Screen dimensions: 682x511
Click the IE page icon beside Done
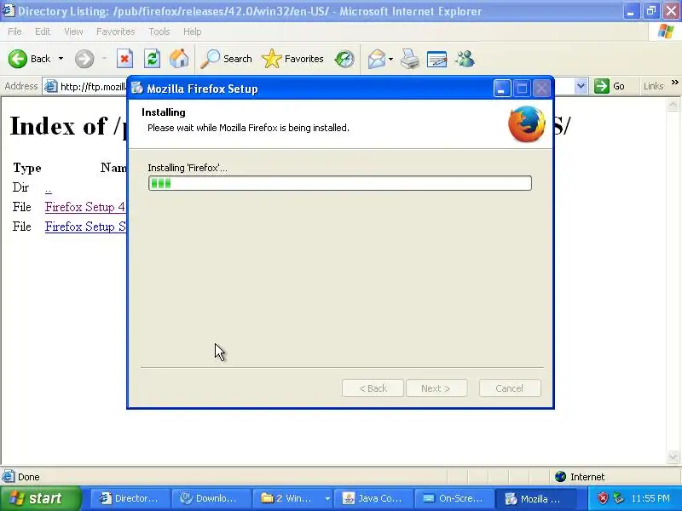(x=8, y=477)
